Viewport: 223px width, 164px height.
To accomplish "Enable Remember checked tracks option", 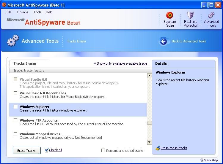I will [103, 150].
